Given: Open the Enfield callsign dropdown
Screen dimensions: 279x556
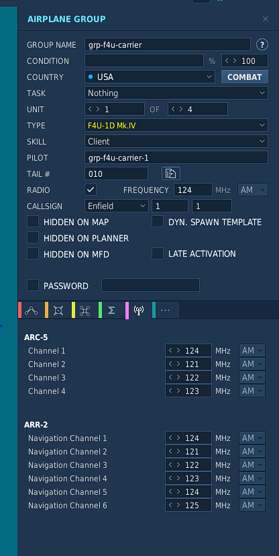Looking at the screenshot, I should 116,206.
